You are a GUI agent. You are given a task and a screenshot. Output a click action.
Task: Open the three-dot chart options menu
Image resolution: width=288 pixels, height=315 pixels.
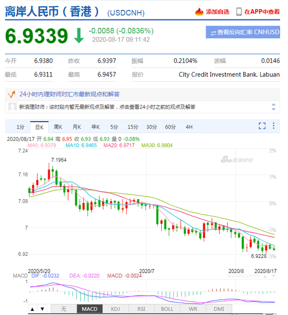coord(273,126)
